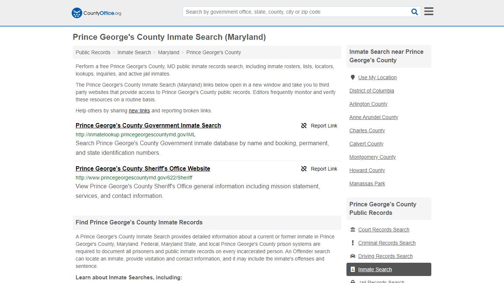
Task: Open Anne Arundel County link
Action: point(374,117)
